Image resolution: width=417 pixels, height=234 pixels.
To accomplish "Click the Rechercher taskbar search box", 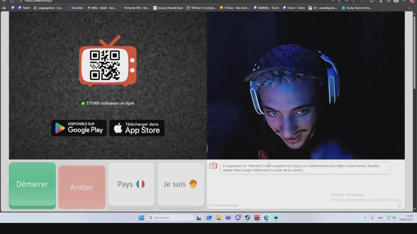I will point(170,218).
